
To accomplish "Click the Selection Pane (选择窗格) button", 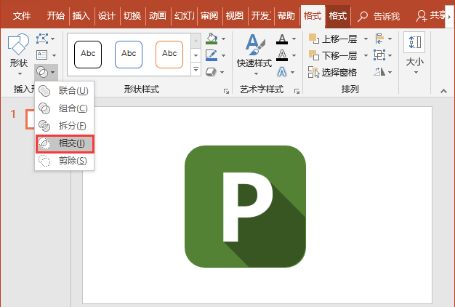I will (x=333, y=72).
